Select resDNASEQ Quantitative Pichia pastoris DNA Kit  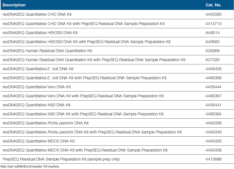pyautogui.click(x=46, y=123)
